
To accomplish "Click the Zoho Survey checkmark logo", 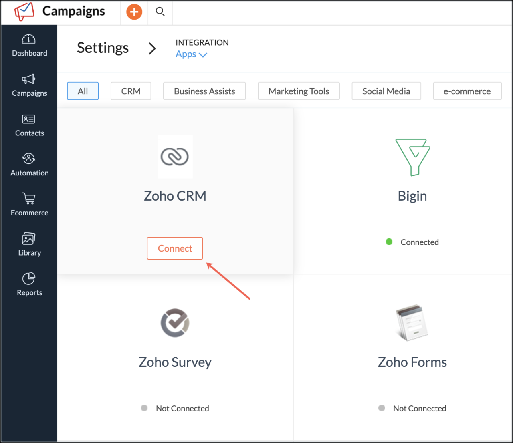I will [175, 323].
